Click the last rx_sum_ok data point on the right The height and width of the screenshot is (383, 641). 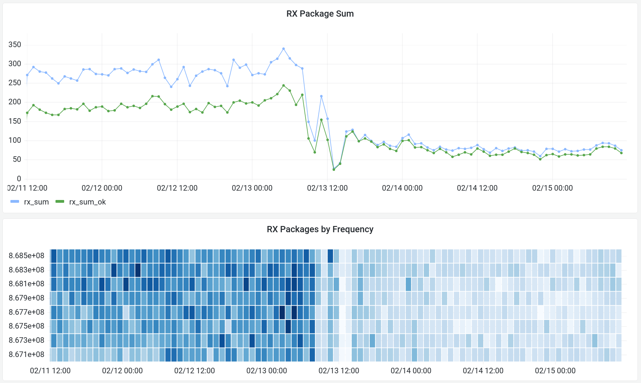[621, 153]
